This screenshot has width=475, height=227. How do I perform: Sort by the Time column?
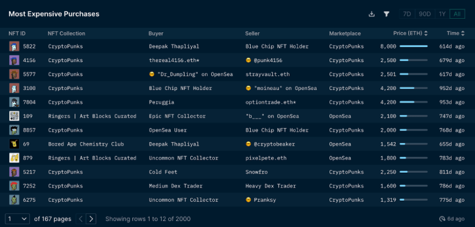click(x=455, y=33)
